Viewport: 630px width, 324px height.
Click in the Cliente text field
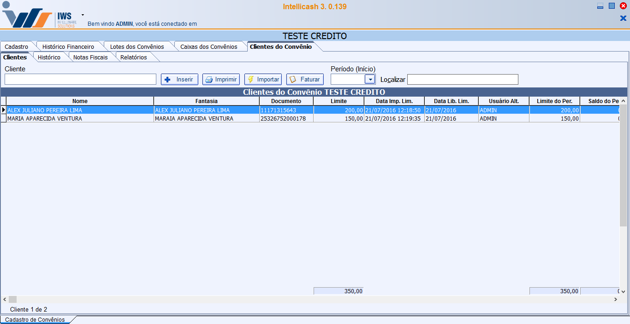[80, 79]
